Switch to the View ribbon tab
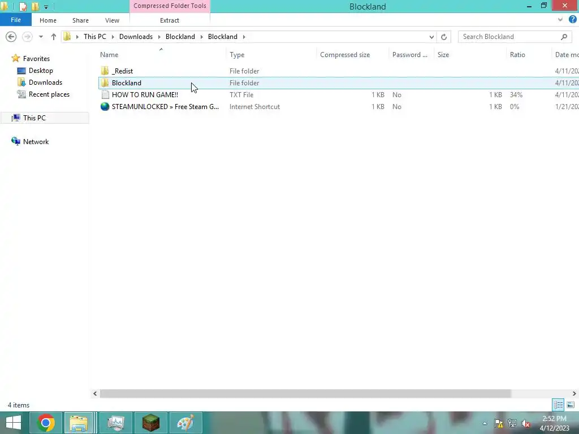This screenshot has width=579, height=434. (112, 20)
